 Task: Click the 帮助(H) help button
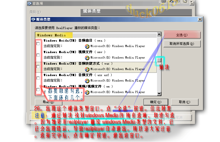49,102
